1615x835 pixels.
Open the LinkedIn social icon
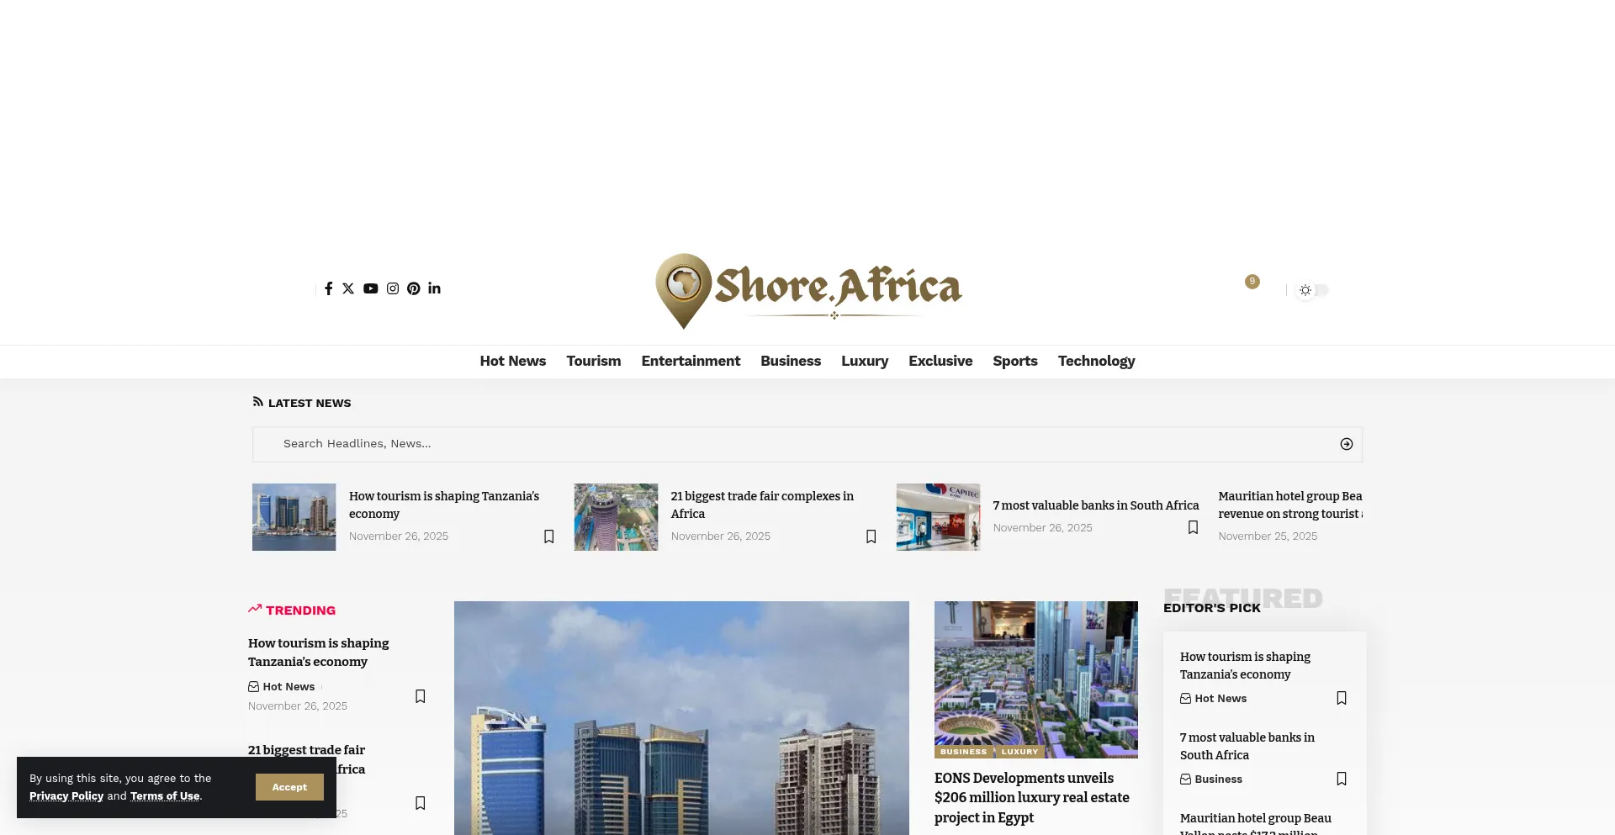point(434,288)
